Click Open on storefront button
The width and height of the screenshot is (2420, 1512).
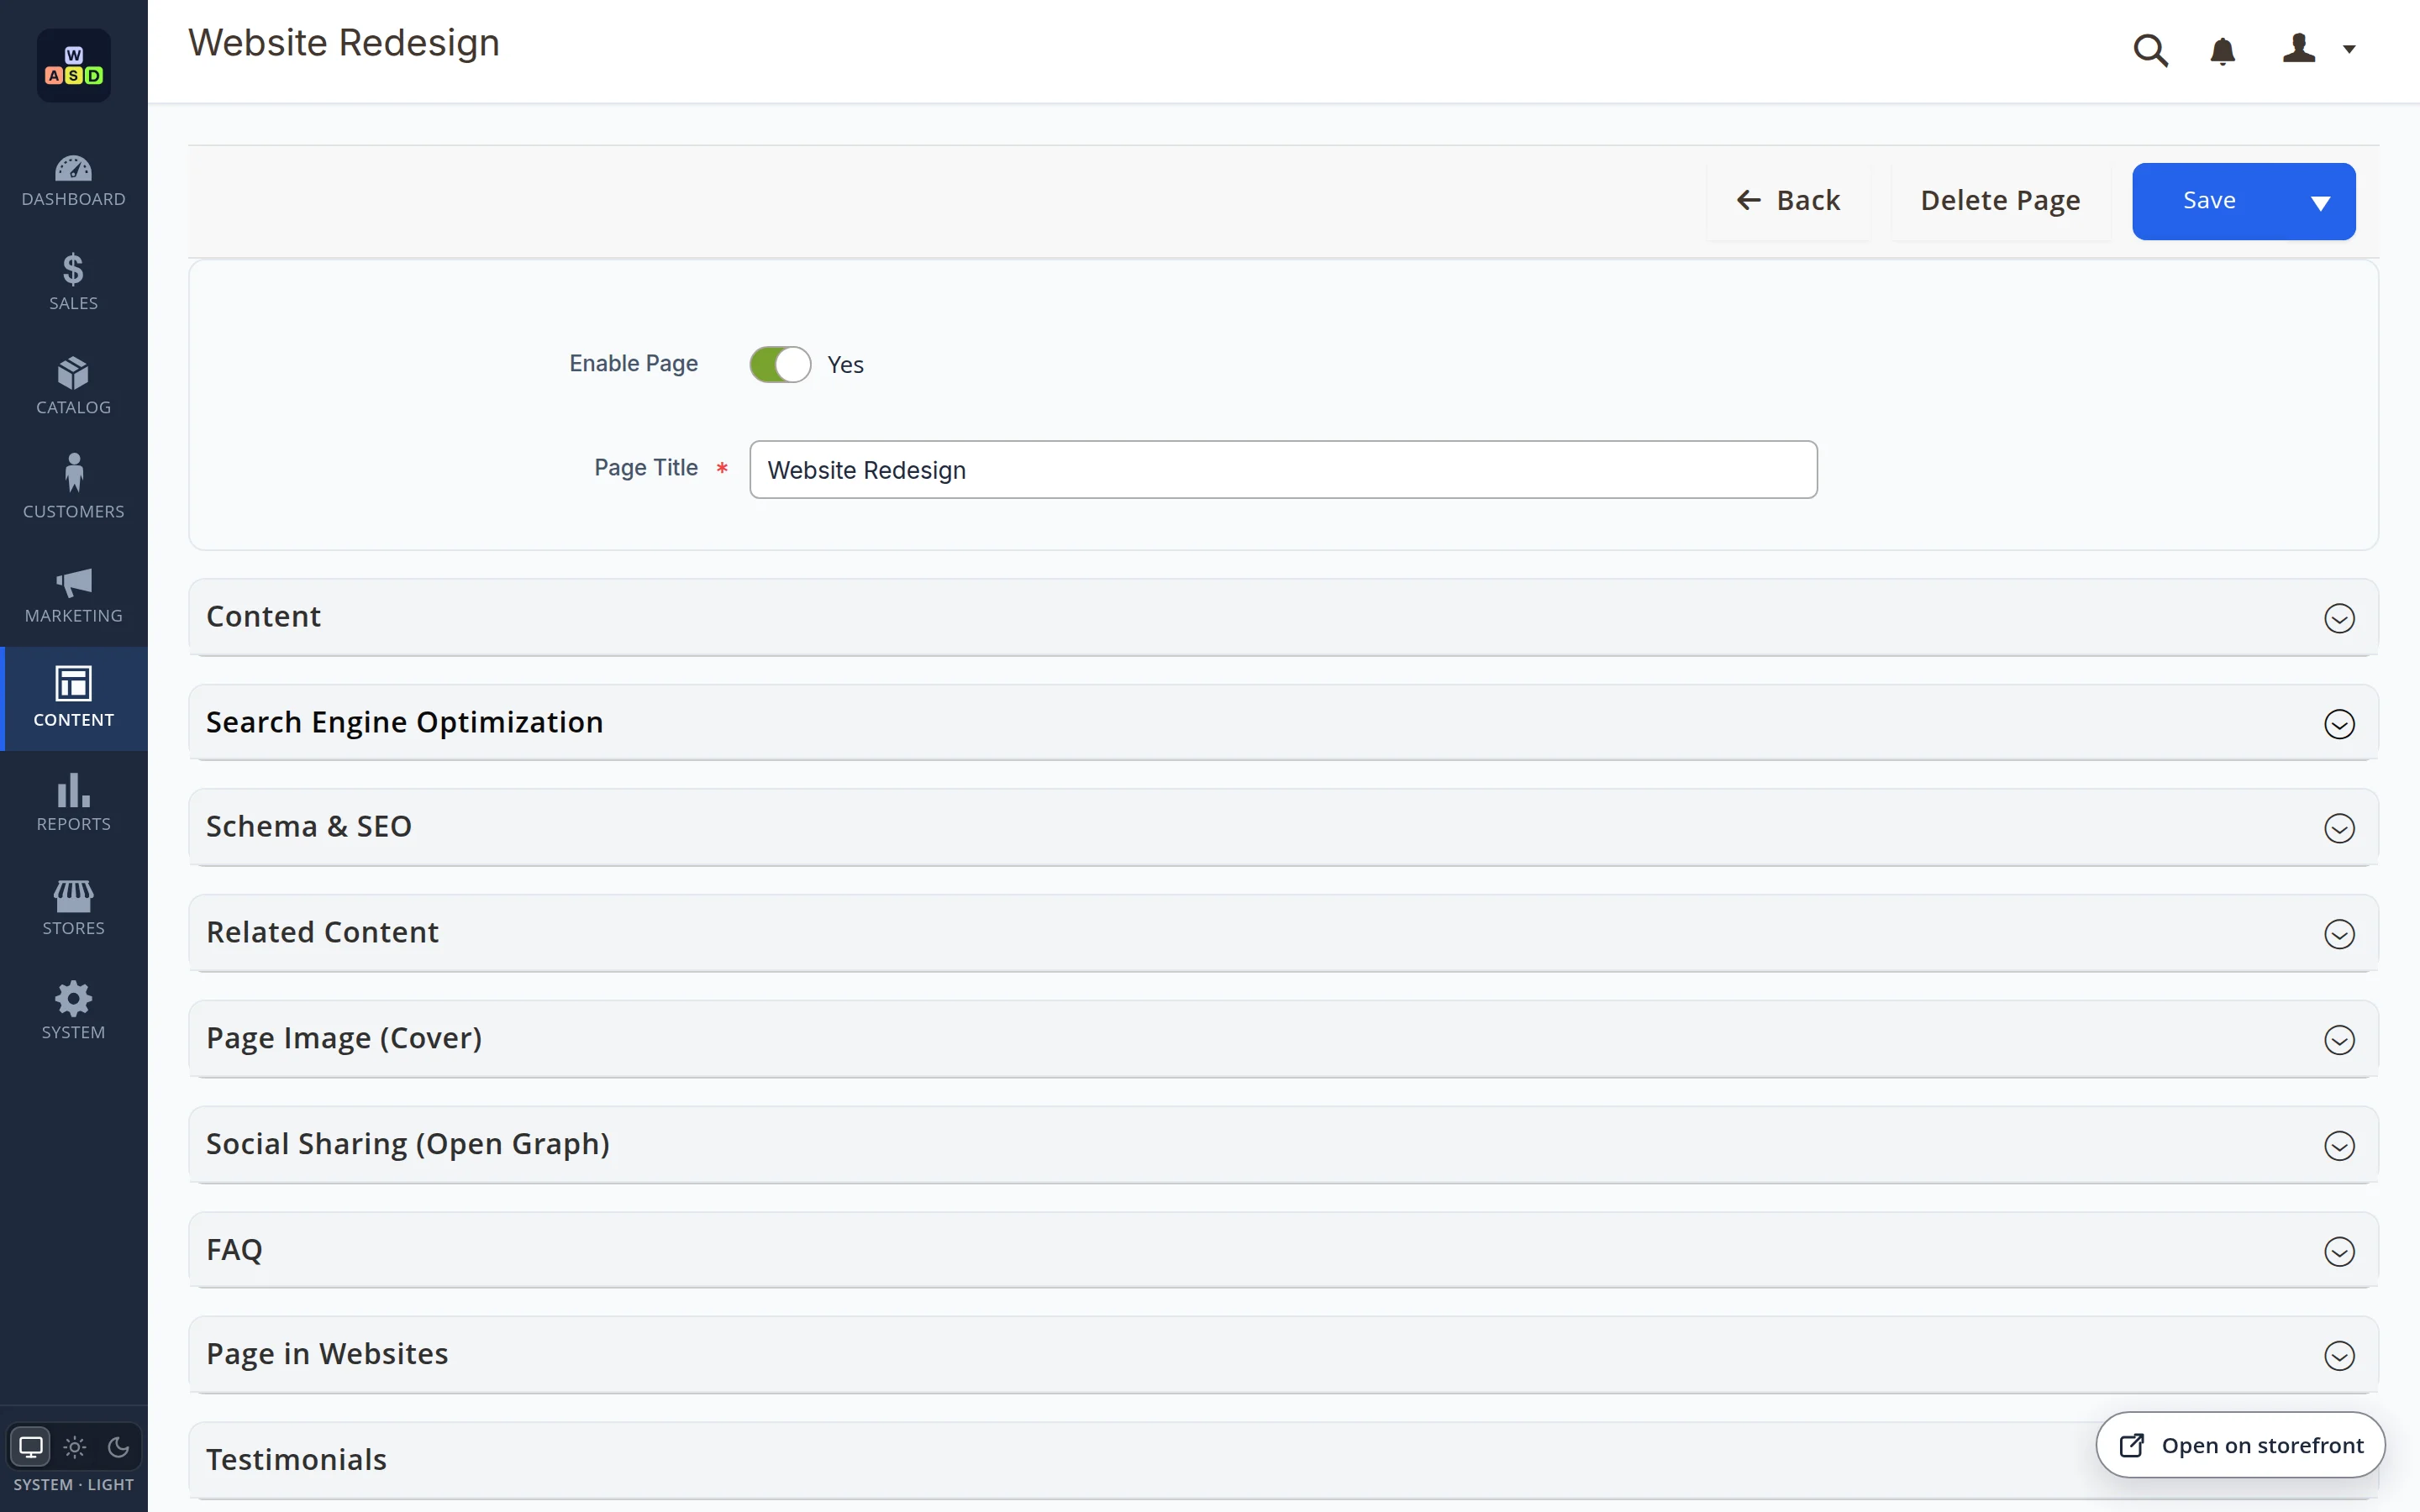point(2240,1445)
